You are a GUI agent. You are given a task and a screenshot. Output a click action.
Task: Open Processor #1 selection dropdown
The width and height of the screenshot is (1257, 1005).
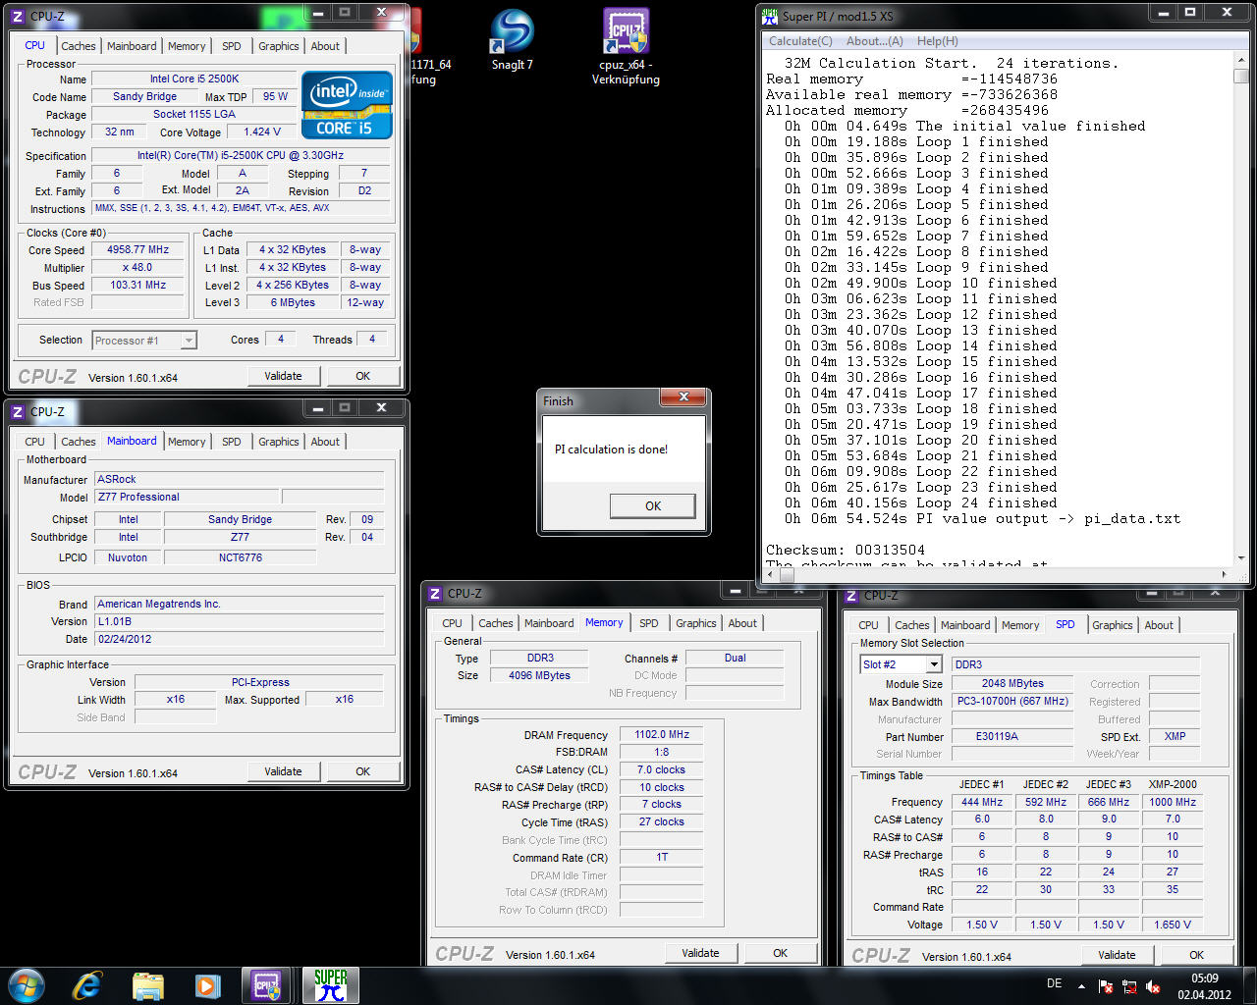click(144, 341)
